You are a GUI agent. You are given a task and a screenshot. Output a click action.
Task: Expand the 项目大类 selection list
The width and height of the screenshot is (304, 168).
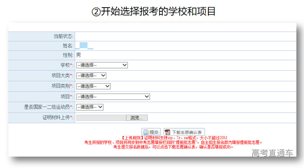tap(91, 76)
